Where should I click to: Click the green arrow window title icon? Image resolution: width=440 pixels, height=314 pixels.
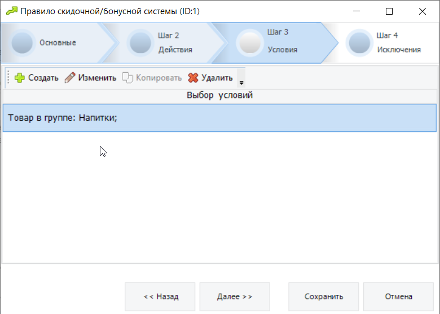pyautogui.click(x=12, y=11)
